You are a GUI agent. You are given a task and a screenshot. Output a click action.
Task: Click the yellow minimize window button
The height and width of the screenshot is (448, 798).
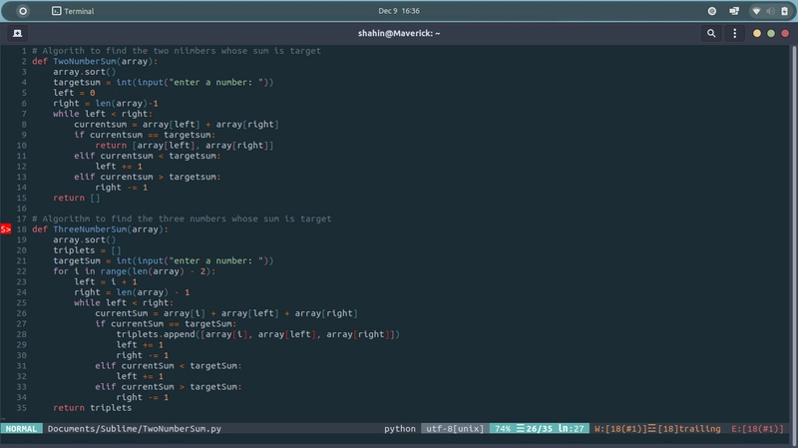pos(757,33)
